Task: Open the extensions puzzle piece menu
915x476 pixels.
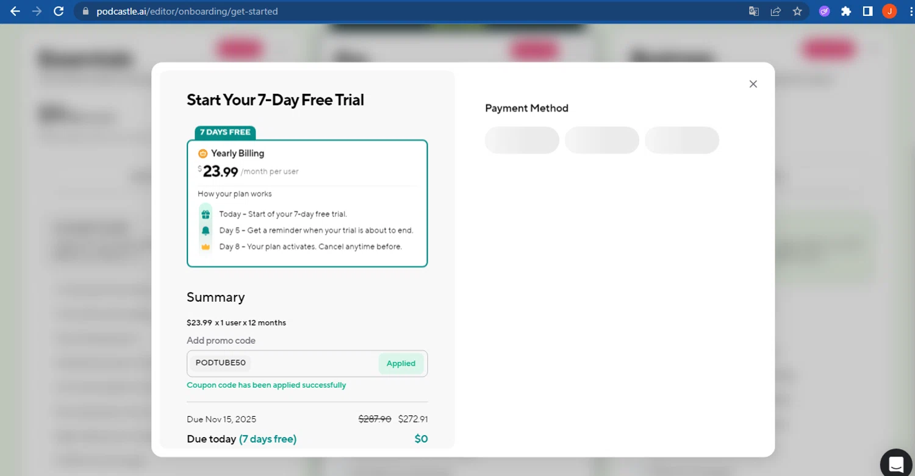Action: [846, 11]
